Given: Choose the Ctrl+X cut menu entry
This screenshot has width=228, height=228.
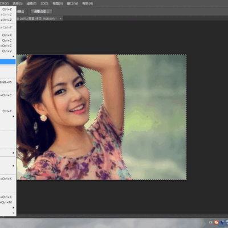Looking at the screenshot, I should point(8,35).
